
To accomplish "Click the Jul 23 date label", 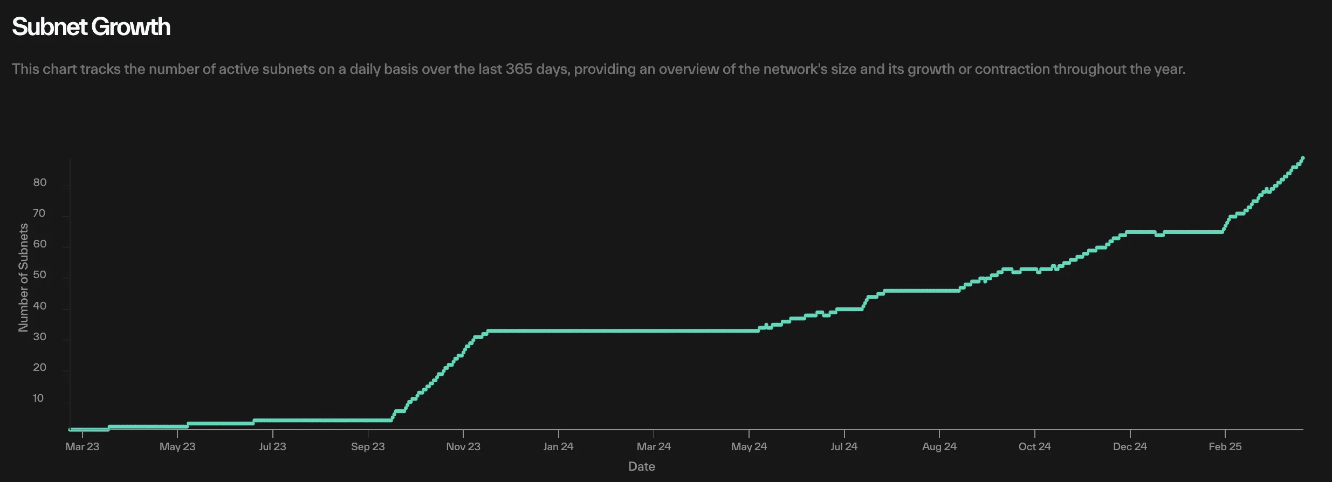I will (272, 446).
